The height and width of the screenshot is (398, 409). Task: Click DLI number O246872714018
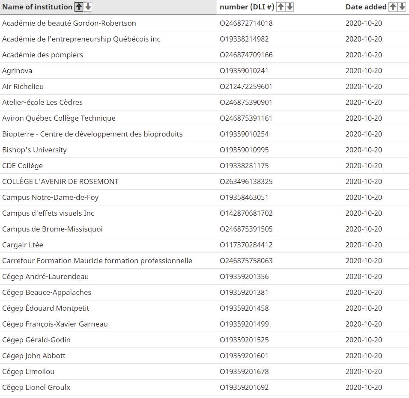click(246, 23)
